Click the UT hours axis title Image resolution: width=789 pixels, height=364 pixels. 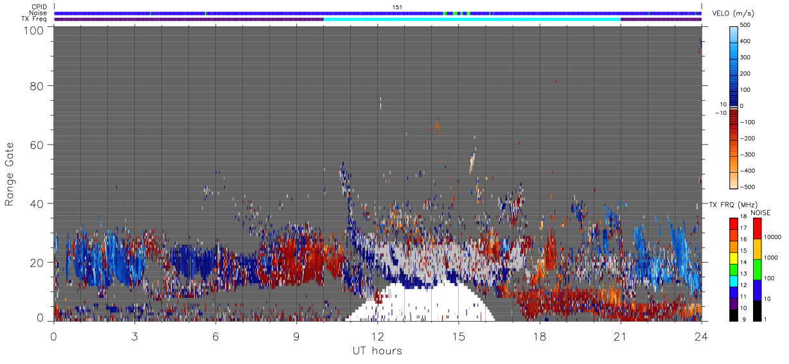378,351
